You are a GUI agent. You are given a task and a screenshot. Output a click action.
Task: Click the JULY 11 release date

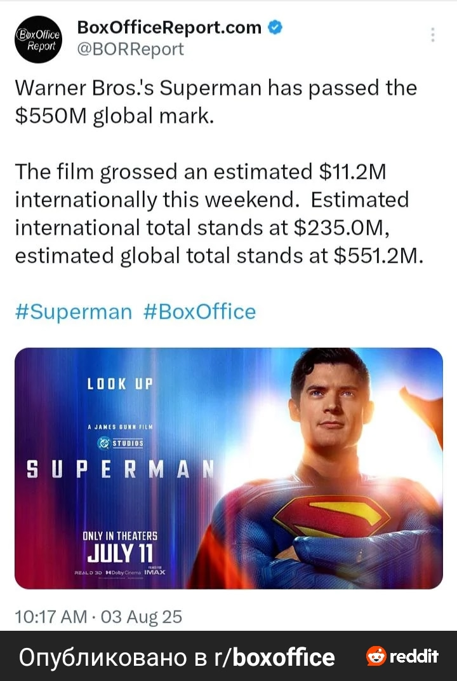(121, 552)
